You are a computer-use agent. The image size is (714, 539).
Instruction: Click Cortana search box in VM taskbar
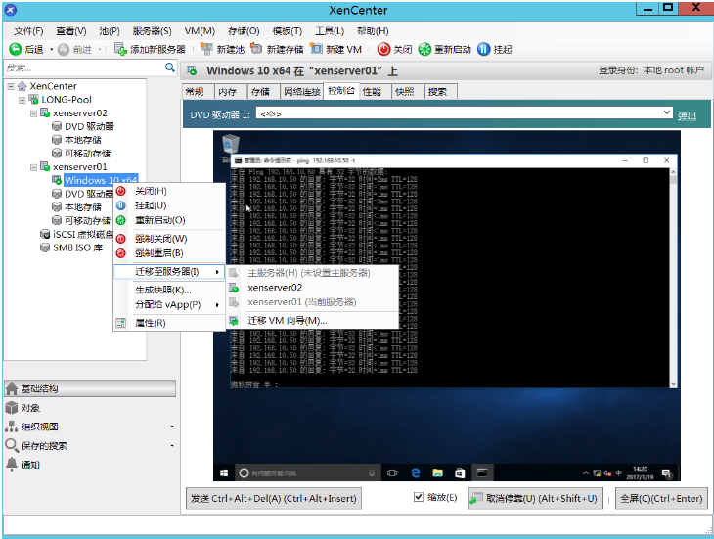coord(307,473)
